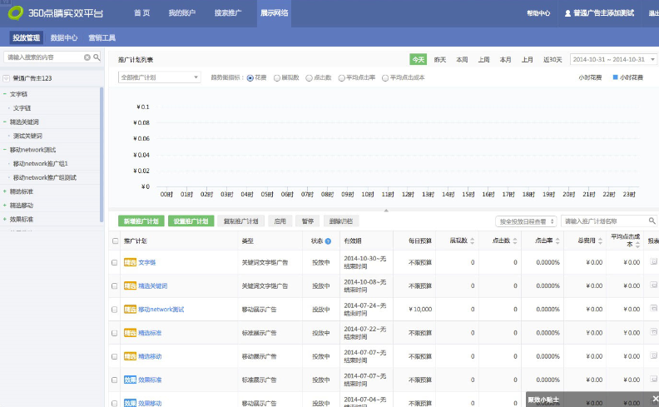Check the box for 移动network测试 plan row
This screenshot has width=659, height=407.
point(115,310)
